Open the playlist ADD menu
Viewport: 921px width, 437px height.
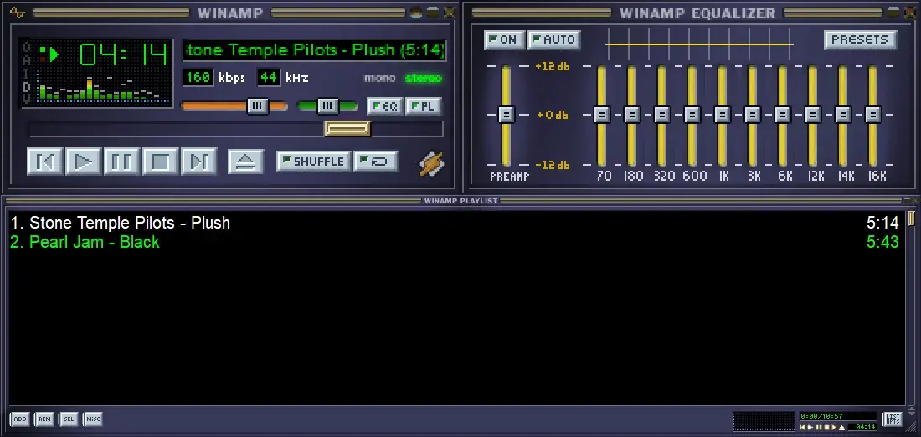(x=19, y=419)
